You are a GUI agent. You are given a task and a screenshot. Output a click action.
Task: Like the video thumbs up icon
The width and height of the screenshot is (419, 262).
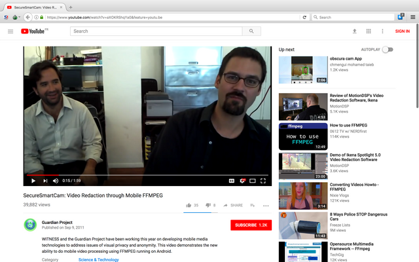(x=189, y=205)
